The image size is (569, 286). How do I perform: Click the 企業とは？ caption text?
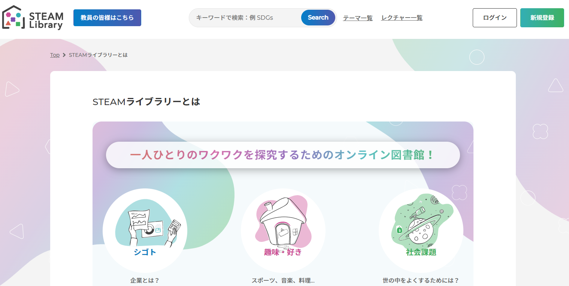click(x=145, y=280)
